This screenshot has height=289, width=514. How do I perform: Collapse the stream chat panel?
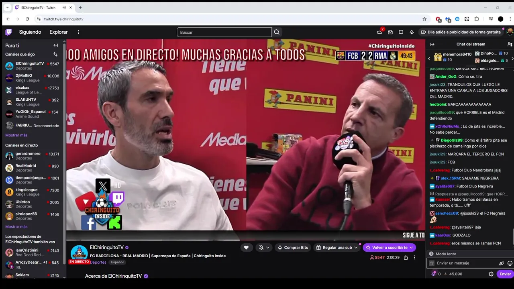pyautogui.click(x=432, y=44)
